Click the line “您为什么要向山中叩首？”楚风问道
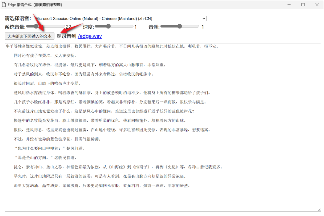Screen dimensions: 324x216 (49, 148)
